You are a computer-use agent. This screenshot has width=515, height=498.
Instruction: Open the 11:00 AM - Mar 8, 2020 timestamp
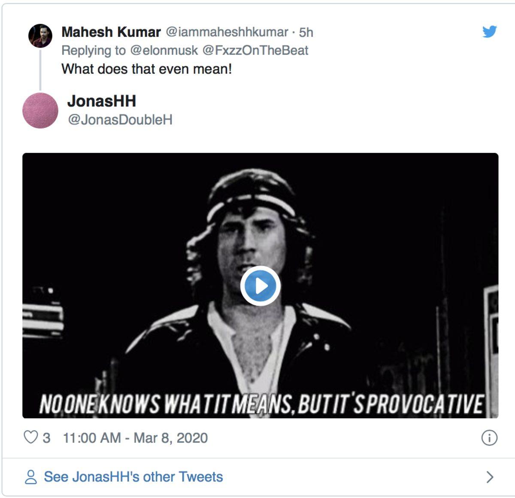point(135,438)
